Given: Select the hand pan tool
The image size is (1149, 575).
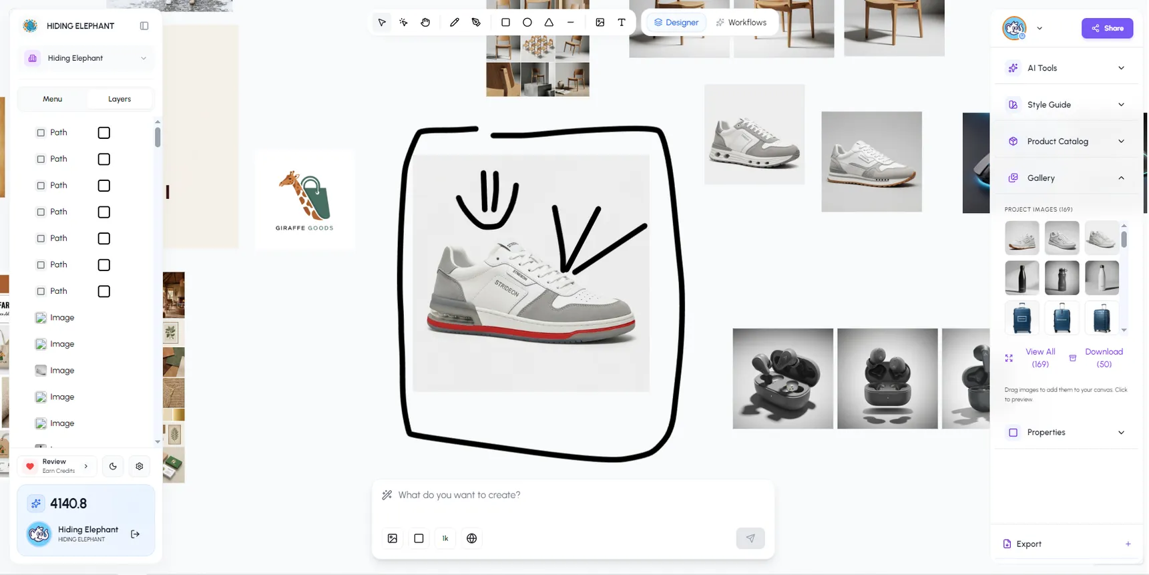Looking at the screenshot, I should (425, 22).
